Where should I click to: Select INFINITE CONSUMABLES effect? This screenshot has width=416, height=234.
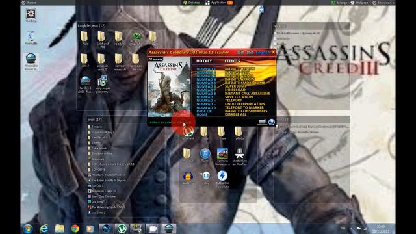(x=246, y=111)
